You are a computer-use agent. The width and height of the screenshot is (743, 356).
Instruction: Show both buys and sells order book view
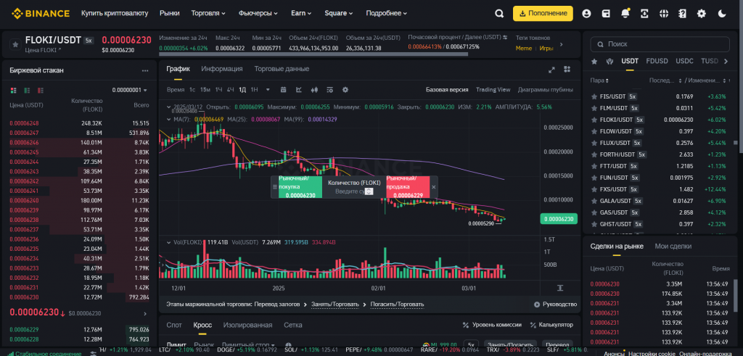(13, 90)
